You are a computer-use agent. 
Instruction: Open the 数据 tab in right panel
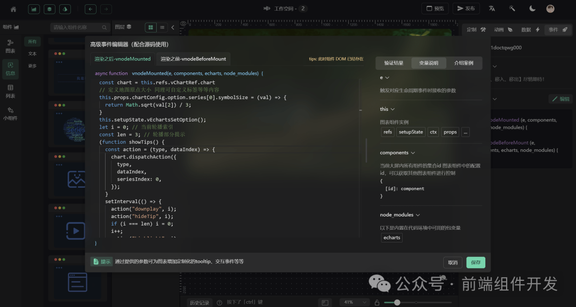tap(531, 30)
